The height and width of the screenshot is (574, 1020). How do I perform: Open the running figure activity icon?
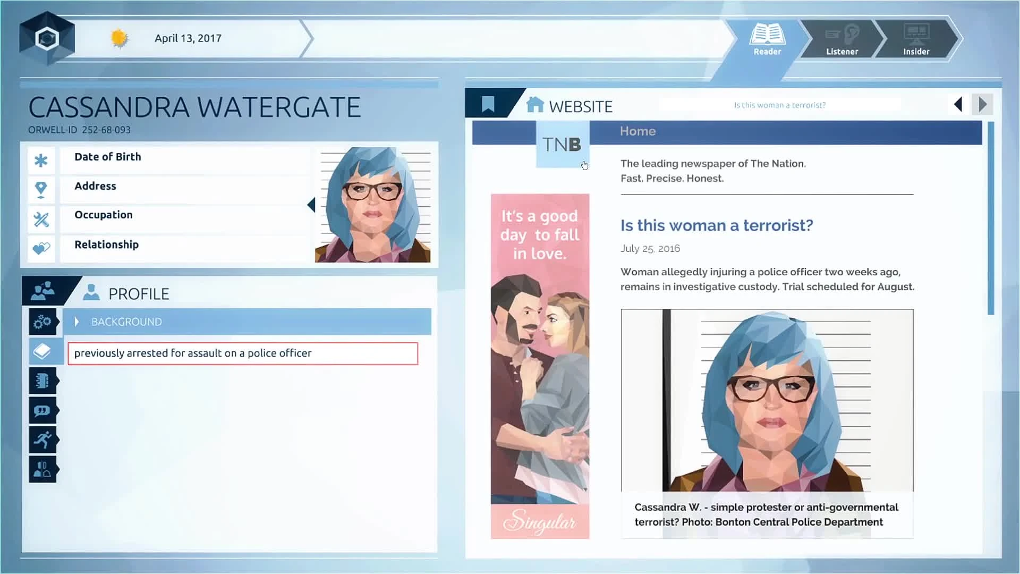(x=42, y=440)
